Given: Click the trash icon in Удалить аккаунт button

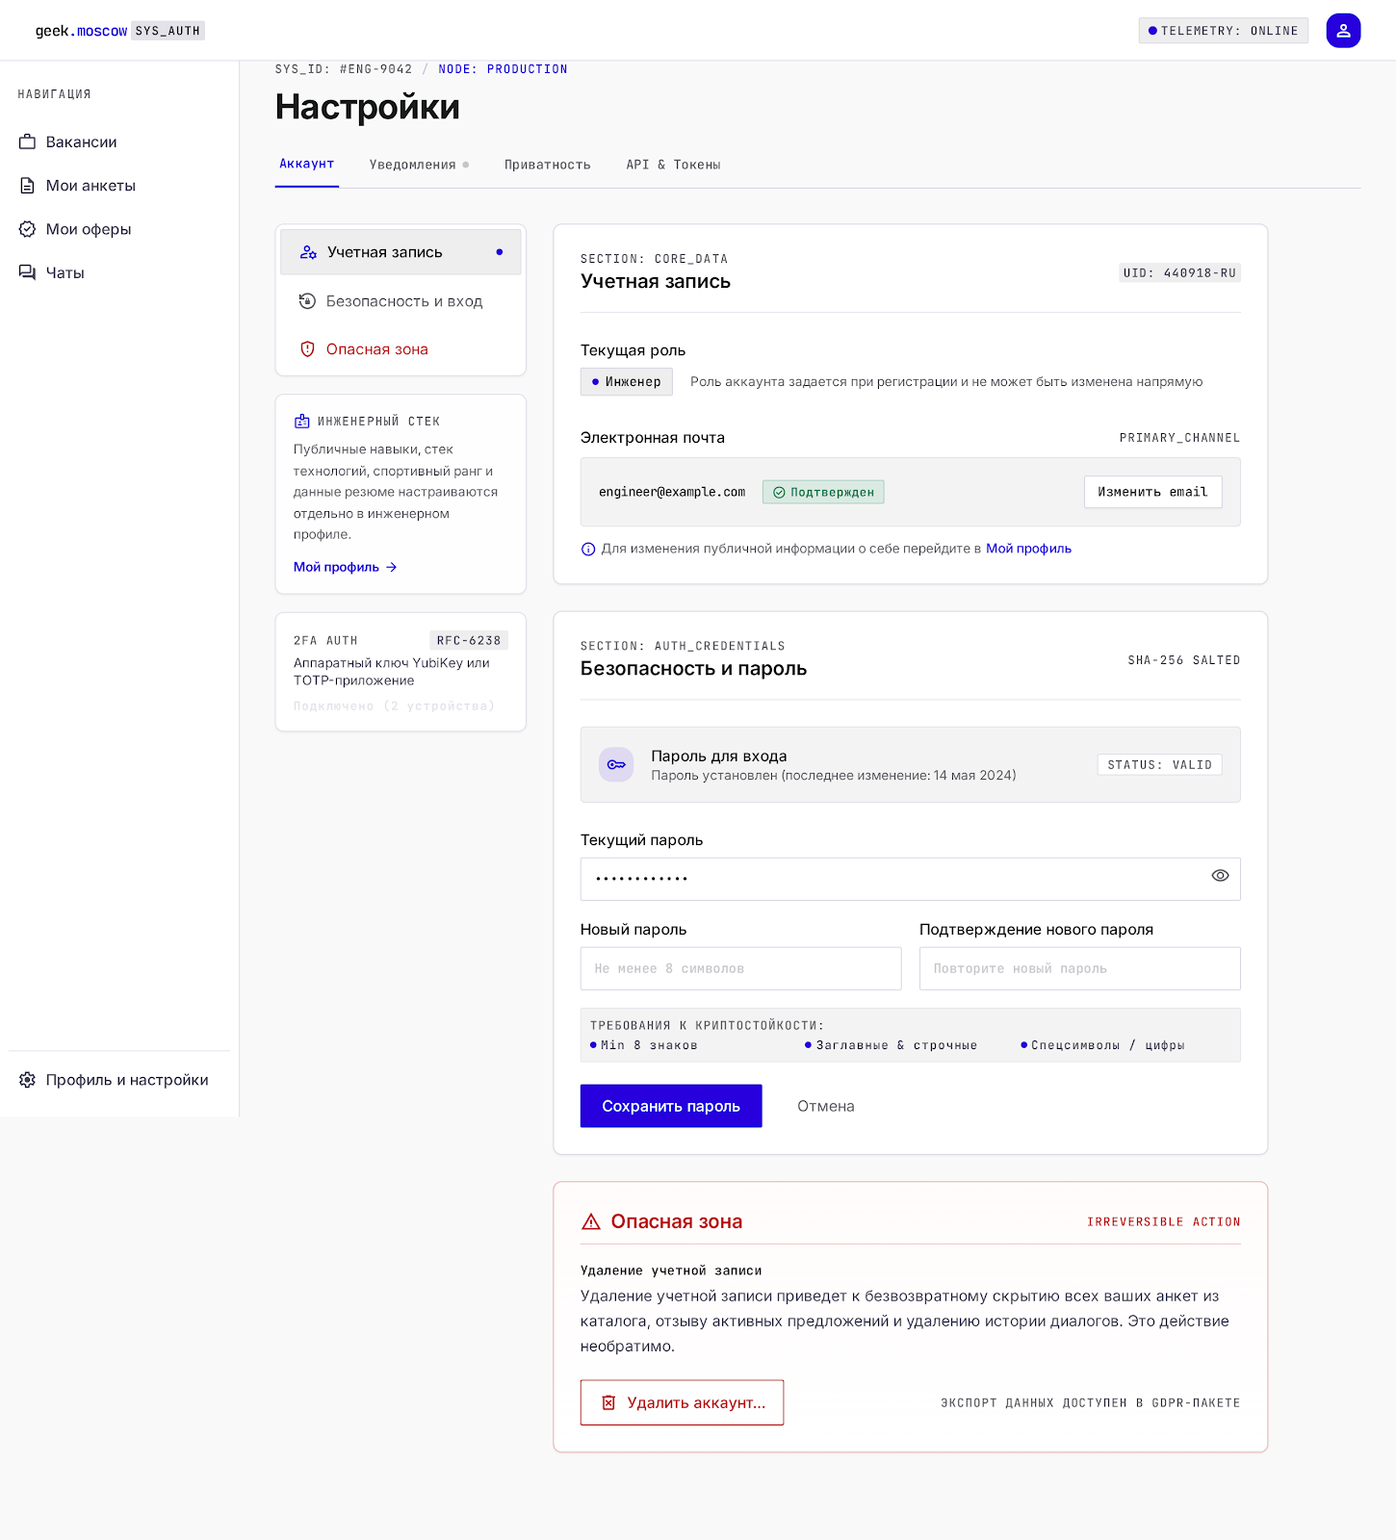Looking at the screenshot, I should coord(608,1403).
